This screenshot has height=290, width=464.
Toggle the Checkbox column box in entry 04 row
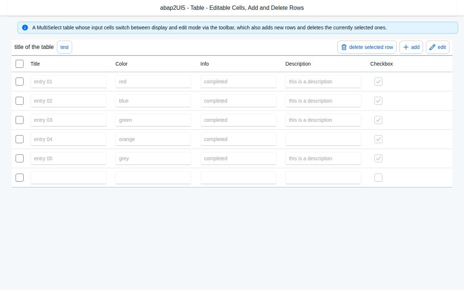pyautogui.click(x=378, y=139)
